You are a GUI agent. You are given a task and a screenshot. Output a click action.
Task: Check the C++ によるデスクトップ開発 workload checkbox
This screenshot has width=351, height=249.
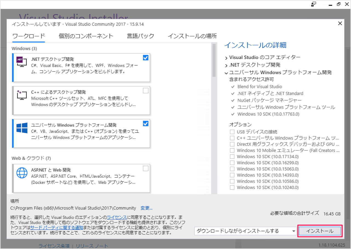(x=146, y=90)
